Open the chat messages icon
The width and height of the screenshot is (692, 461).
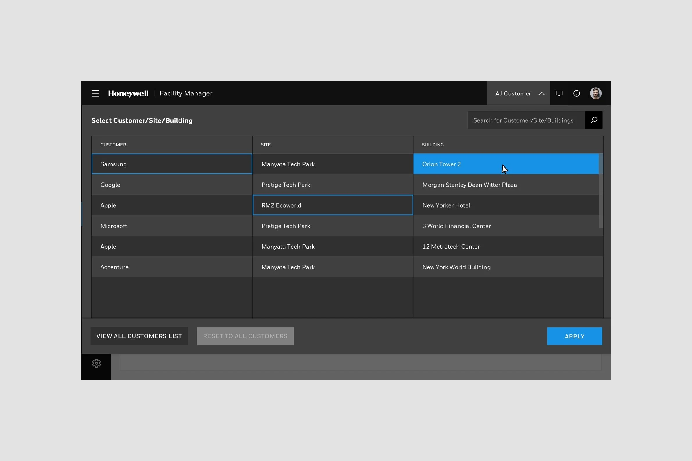(x=559, y=93)
